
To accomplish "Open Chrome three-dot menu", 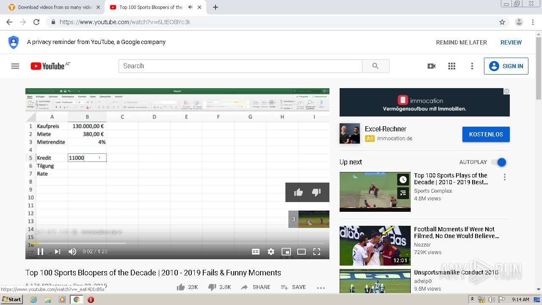I will tap(533, 22).
